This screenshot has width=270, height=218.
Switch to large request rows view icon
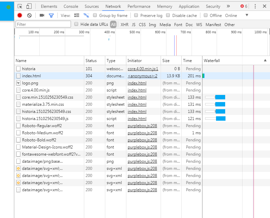coord(77,15)
